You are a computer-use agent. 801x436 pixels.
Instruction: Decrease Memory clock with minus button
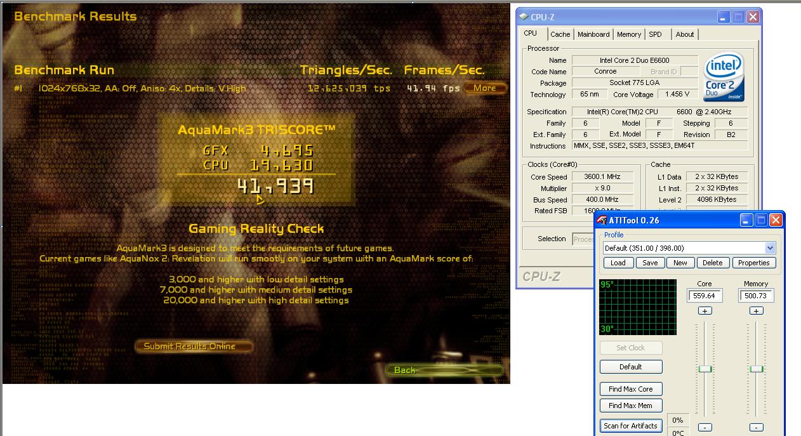tap(755, 428)
